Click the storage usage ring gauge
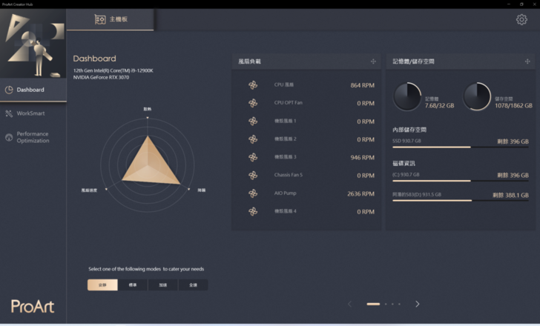Image resolution: width=540 pixels, height=326 pixels. coord(477,96)
